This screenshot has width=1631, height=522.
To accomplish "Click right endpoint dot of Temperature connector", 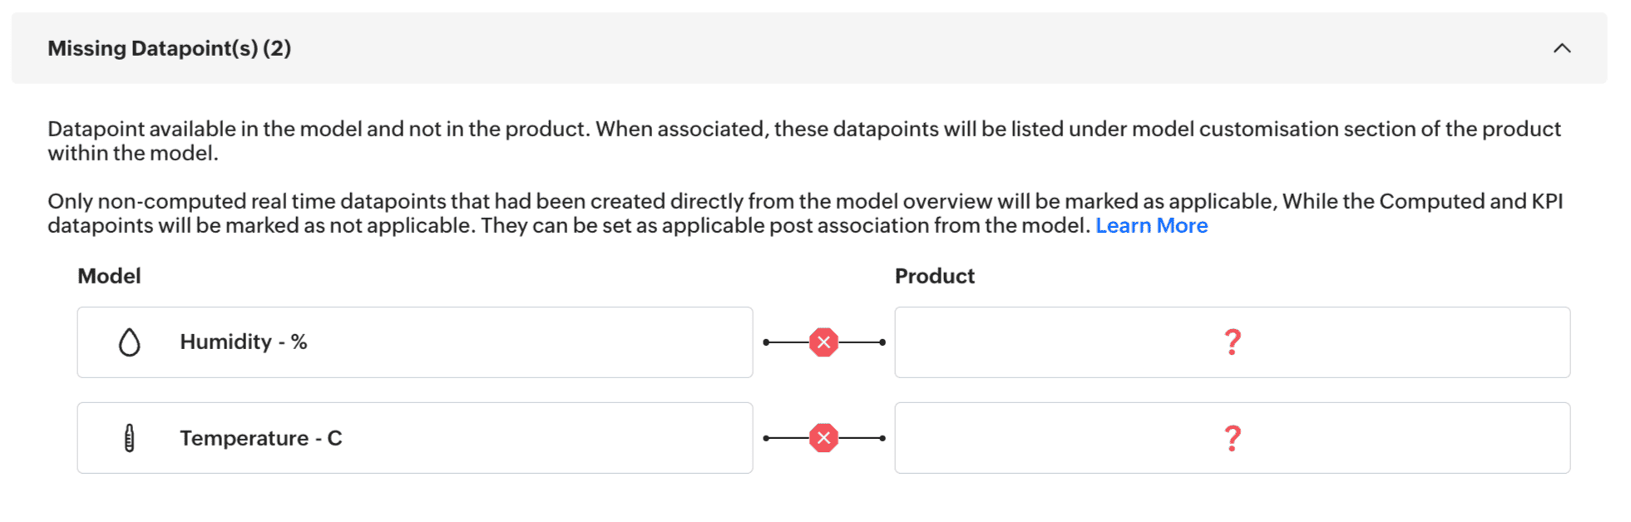I will pyautogui.click(x=882, y=438).
